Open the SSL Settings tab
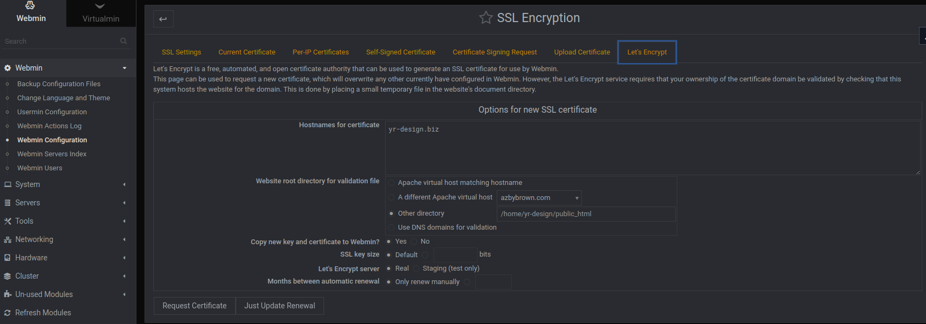 181,52
